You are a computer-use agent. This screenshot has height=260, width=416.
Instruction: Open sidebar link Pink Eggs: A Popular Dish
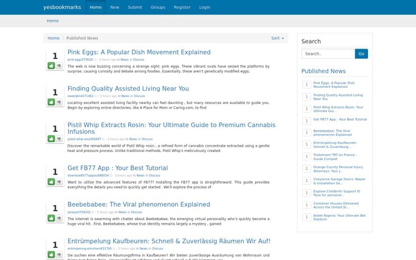[x=334, y=84]
